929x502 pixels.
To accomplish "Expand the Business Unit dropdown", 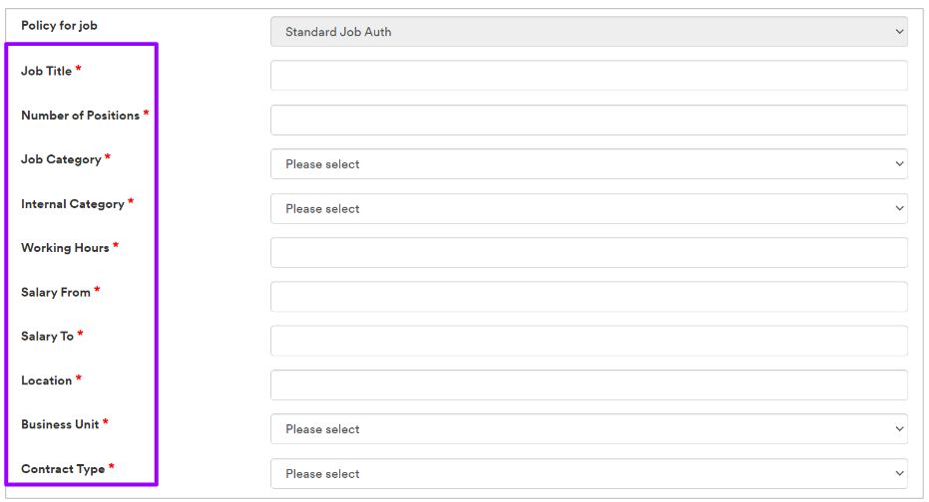I will pos(589,429).
